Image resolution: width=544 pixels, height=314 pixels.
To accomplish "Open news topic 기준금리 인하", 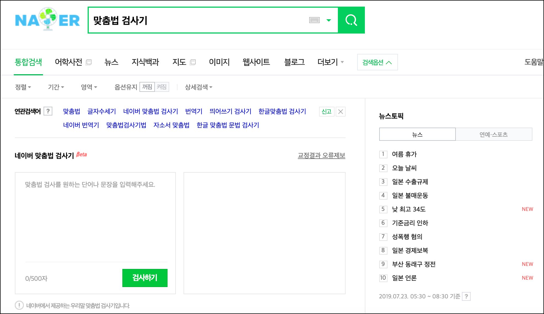I will pos(410,223).
